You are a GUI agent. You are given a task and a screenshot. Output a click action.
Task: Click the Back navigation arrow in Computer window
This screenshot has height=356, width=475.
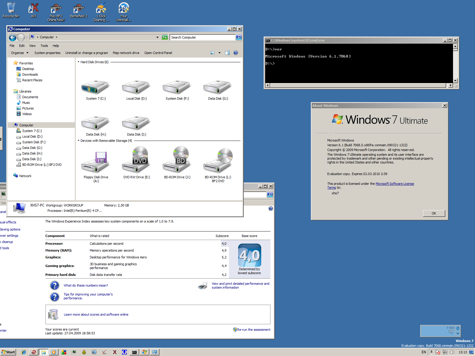click(12, 37)
